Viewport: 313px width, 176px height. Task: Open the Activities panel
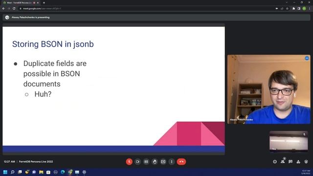pyautogui.click(x=298, y=162)
